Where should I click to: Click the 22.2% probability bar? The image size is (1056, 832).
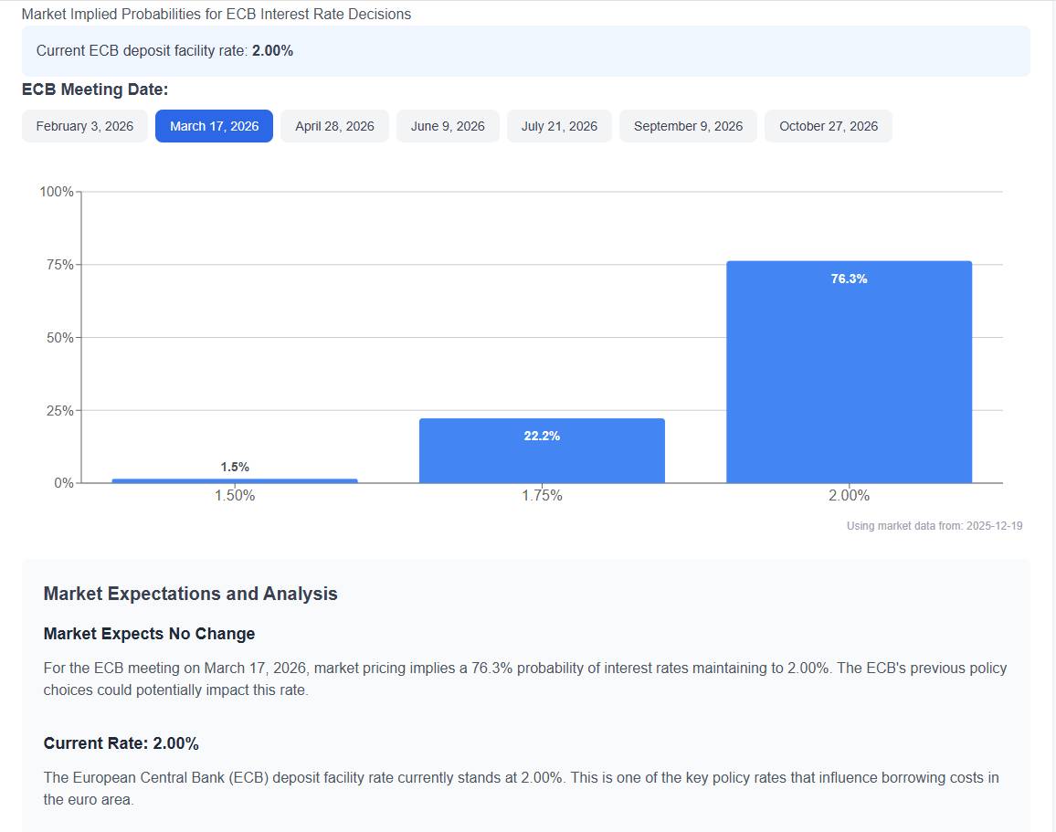click(542, 452)
